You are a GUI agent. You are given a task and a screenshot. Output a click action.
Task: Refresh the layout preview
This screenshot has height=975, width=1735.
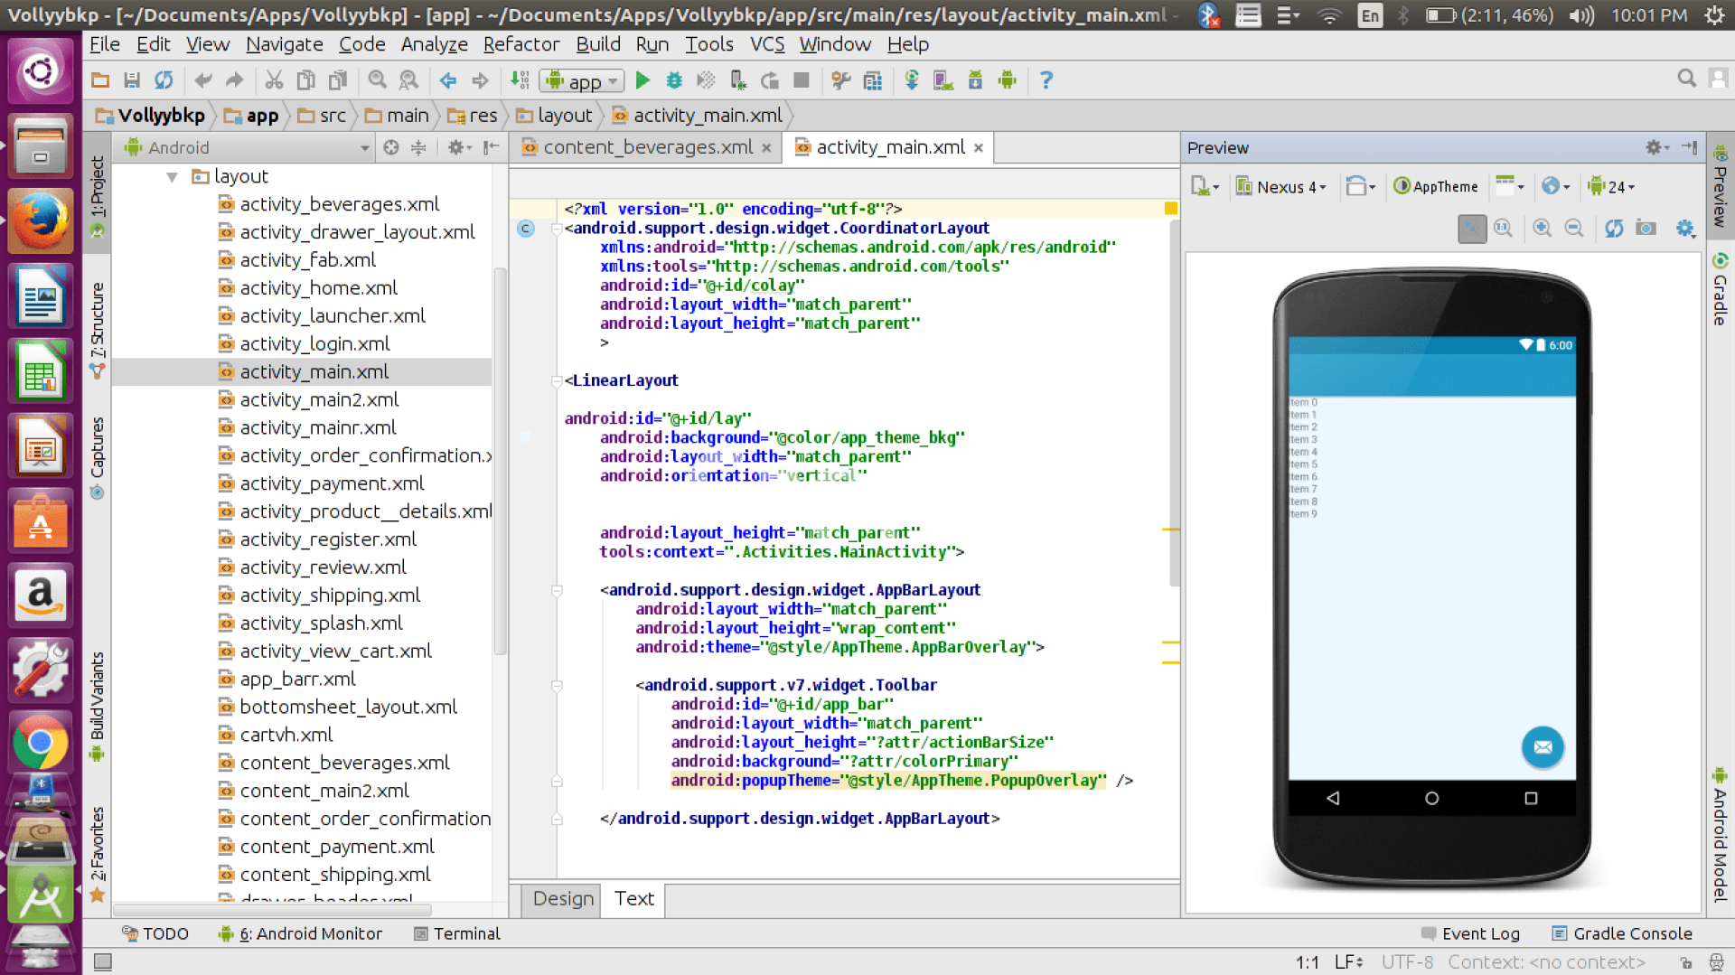pyautogui.click(x=1614, y=229)
